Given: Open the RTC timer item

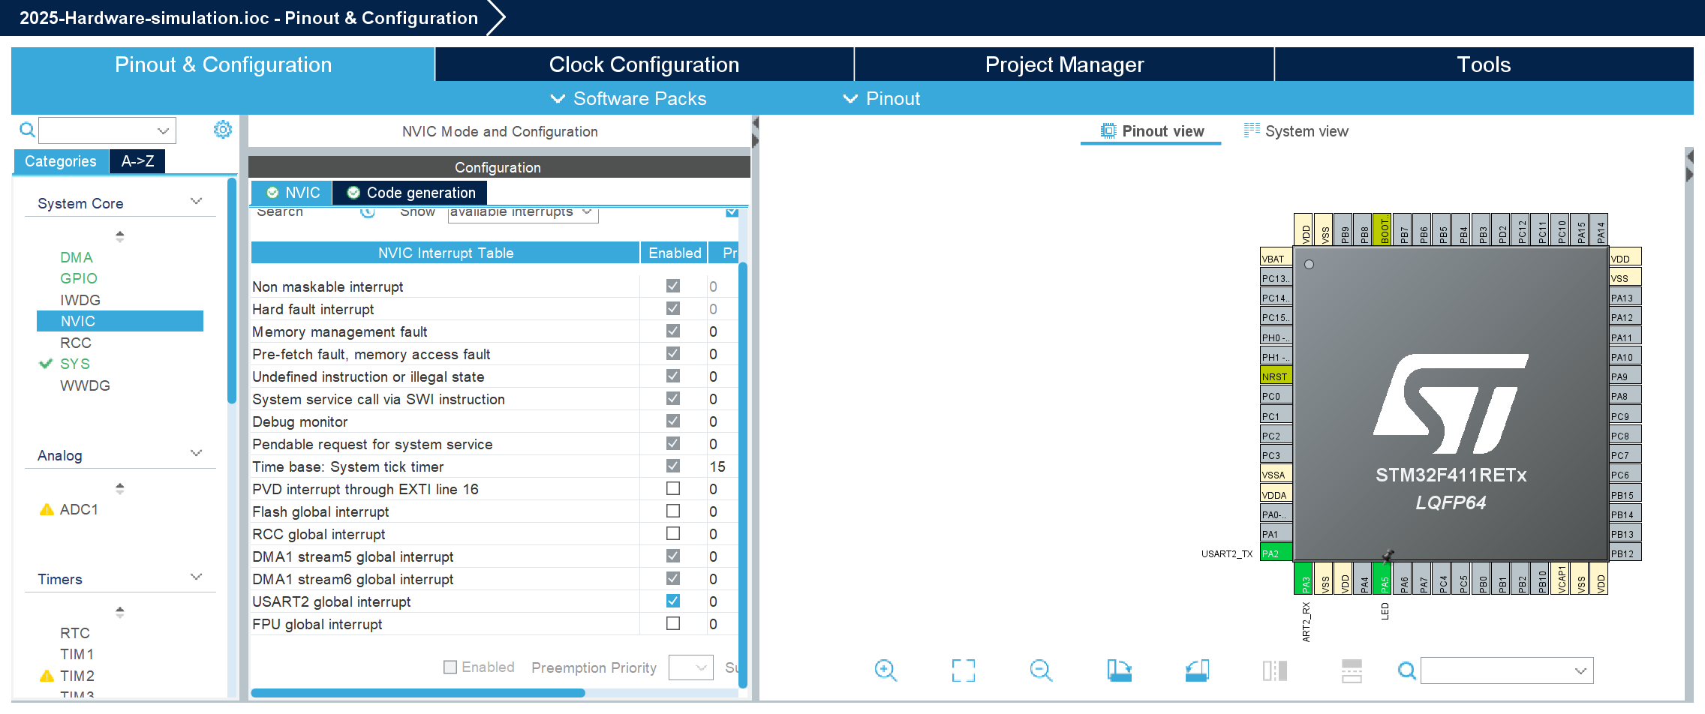Looking at the screenshot, I should (75, 633).
